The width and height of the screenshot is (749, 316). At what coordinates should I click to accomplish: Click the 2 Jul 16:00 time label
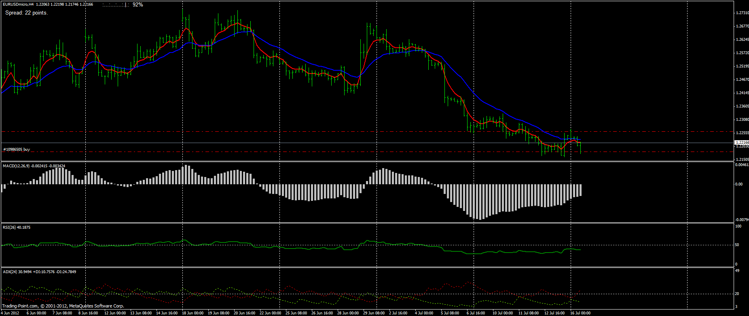coord(398,313)
